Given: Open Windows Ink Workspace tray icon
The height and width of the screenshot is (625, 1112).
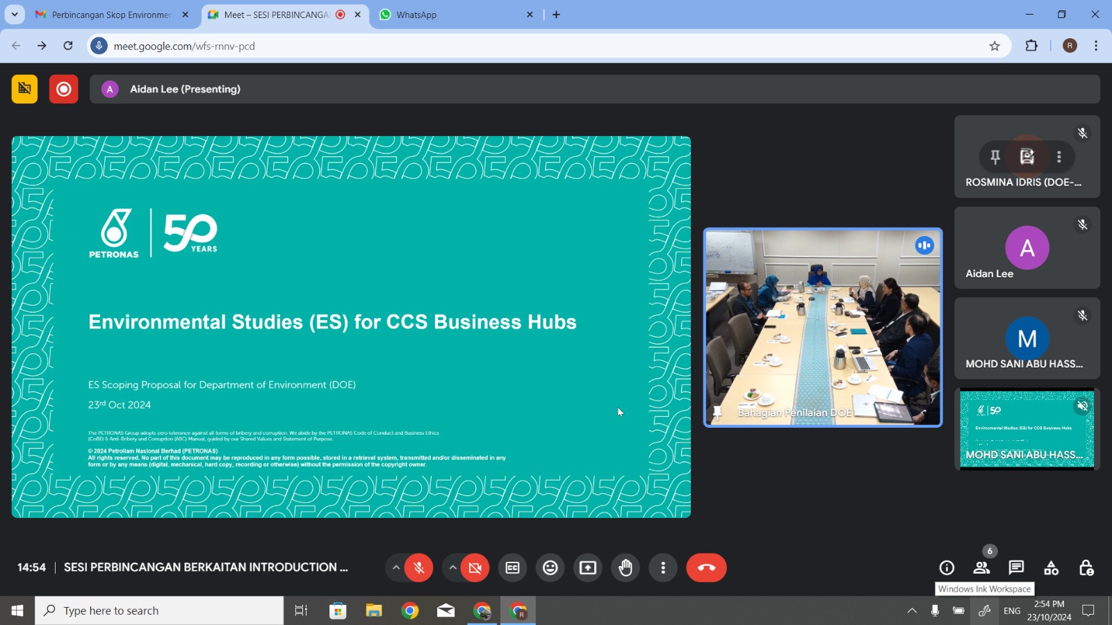Looking at the screenshot, I should tap(984, 610).
